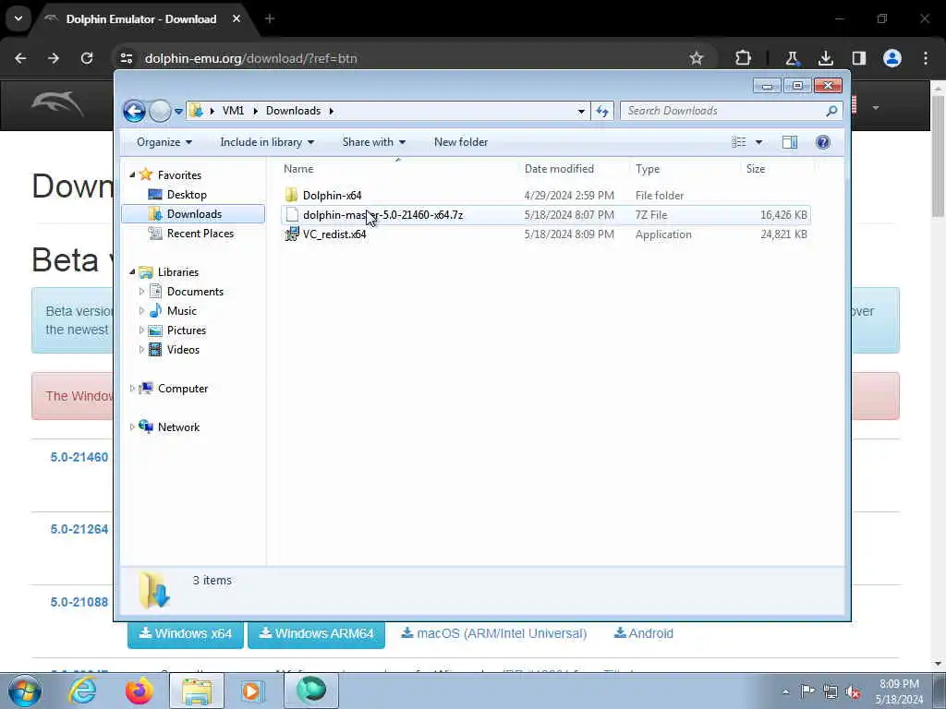The width and height of the screenshot is (946, 709).
Task: Expand the Computer tree node
Action: pos(132,389)
